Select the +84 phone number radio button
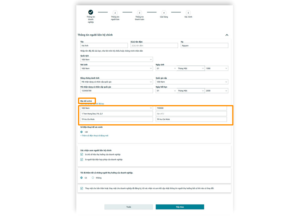This screenshot has height=218, width=308. pos(82,132)
